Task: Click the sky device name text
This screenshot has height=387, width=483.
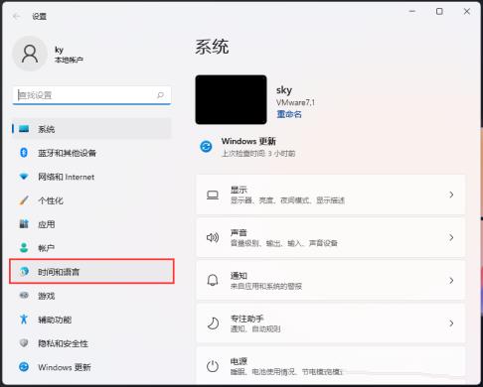Action: [284, 90]
